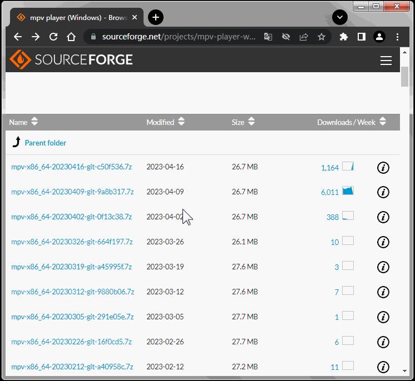Toggle the browser side panel
Screen dimensions: 415x381
pos(361,37)
